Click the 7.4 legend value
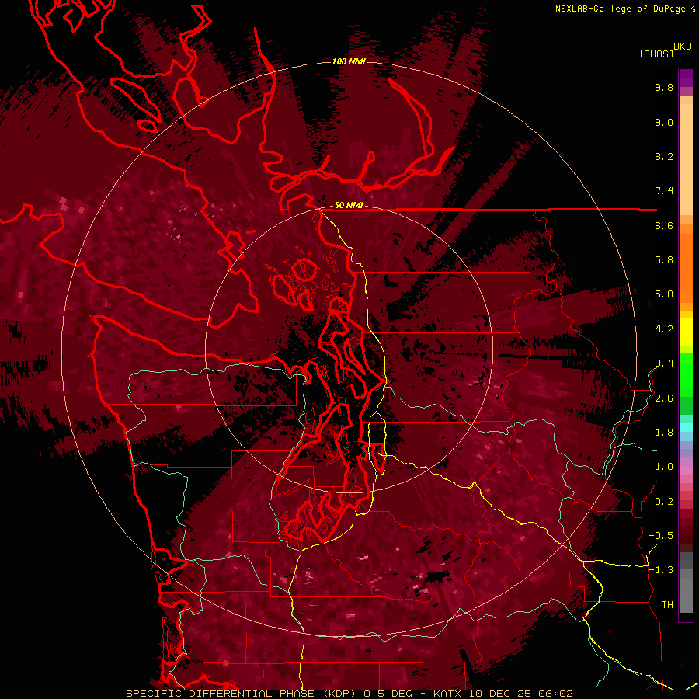The image size is (699, 699). (664, 191)
